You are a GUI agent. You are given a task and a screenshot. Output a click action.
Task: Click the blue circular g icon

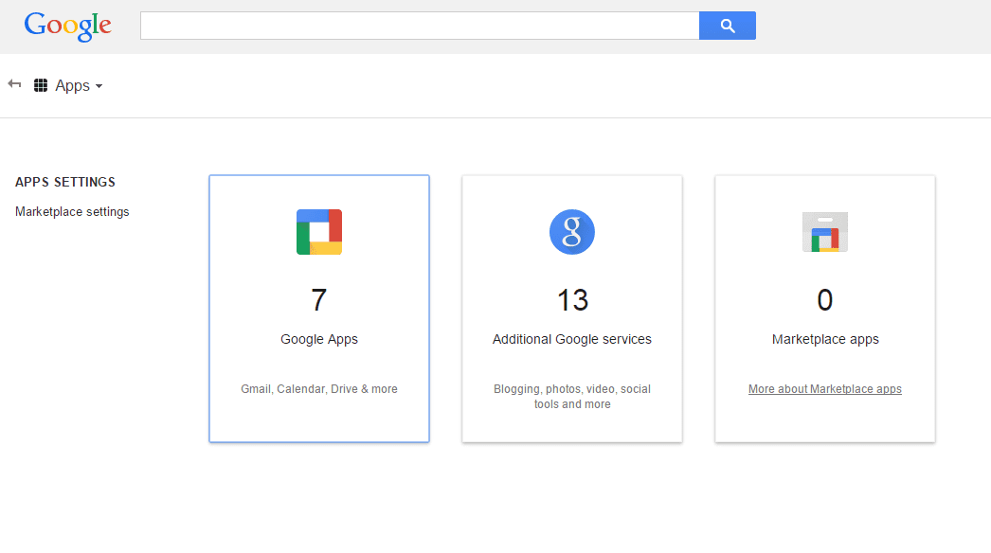(572, 232)
